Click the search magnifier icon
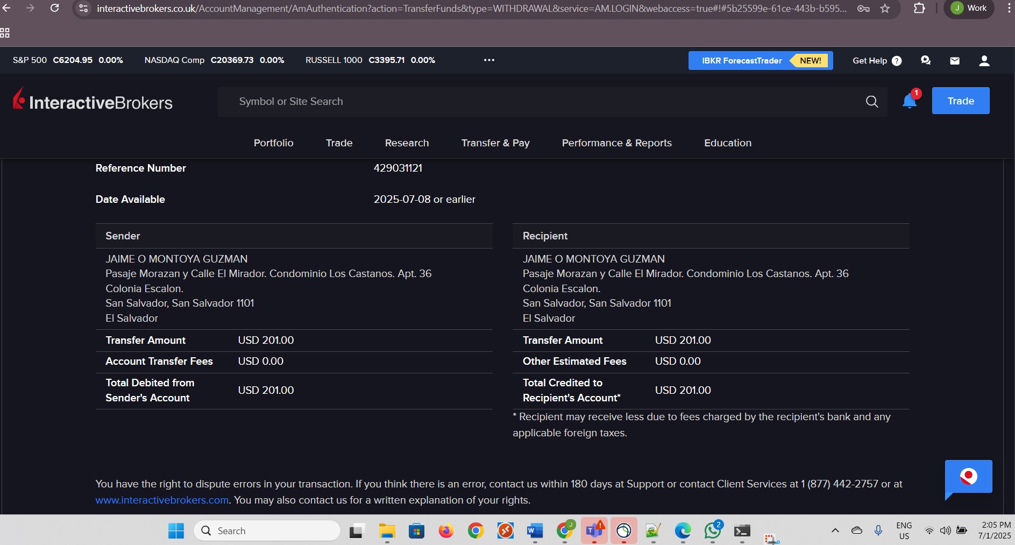The height and width of the screenshot is (545, 1015). point(872,101)
